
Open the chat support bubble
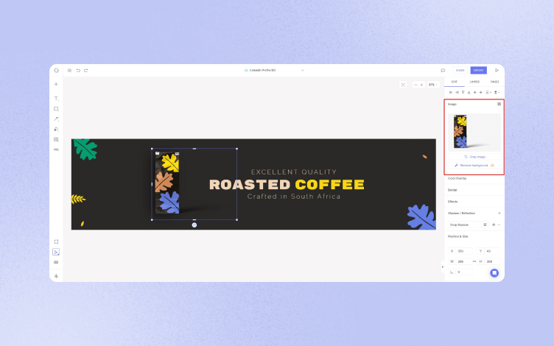click(x=494, y=273)
